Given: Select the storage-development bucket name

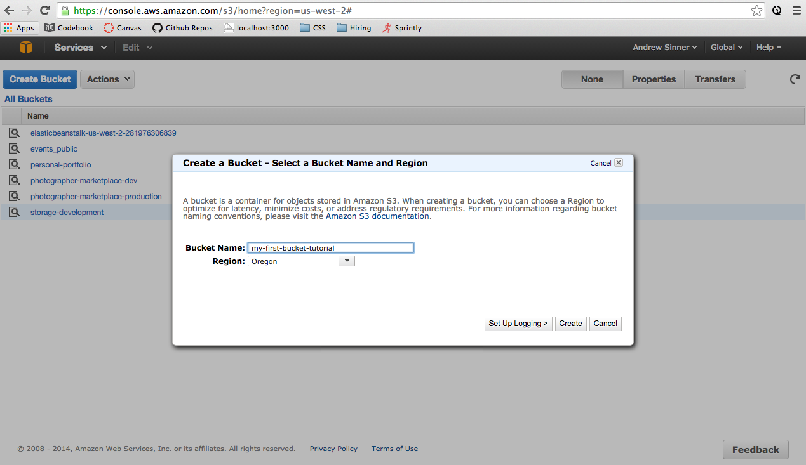Looking at the screenshot, I should click(67, 213).
